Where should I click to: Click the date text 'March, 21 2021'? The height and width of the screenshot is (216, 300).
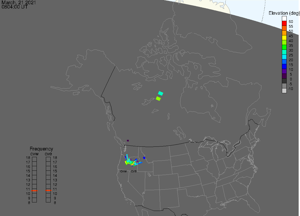19,2
